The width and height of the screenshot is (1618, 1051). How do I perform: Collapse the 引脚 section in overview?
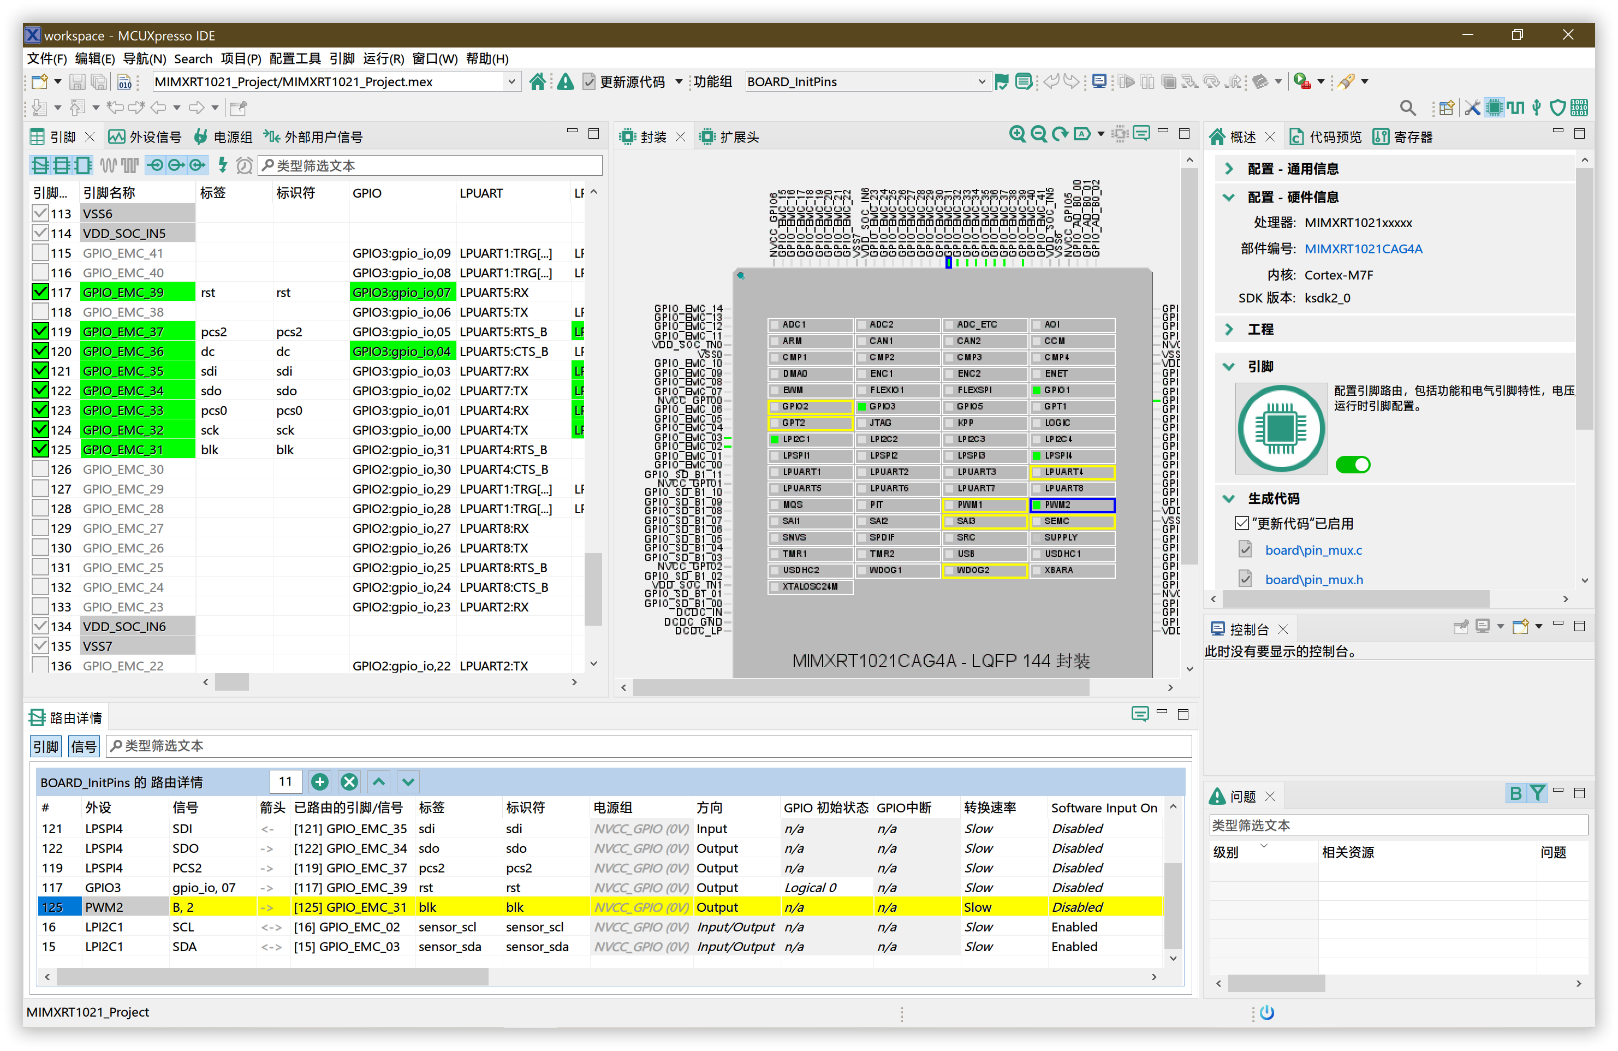(x=1229, y=366)
